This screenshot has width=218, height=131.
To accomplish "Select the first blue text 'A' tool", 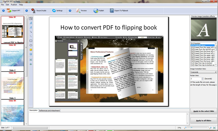I will point(31,23).
